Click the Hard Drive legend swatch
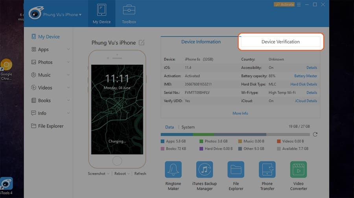The width and height of the screenshot is (354, 198). point(201,149)
